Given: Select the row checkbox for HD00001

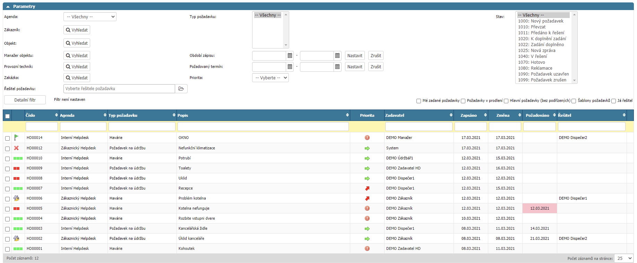Looking at the screenshot, I should point(7,249).
